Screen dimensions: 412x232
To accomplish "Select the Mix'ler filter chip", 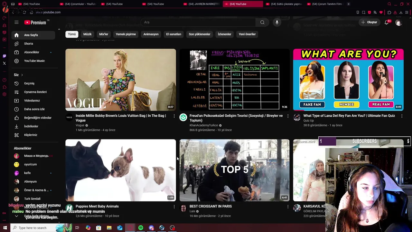I will (x=104, y=34).
